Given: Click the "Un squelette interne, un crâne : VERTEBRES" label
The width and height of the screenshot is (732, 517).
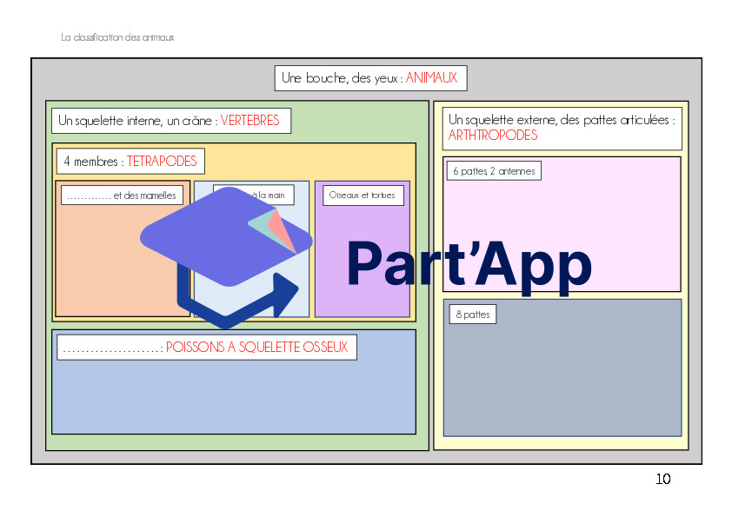Looking at the screenshot, I should point(171,121).
